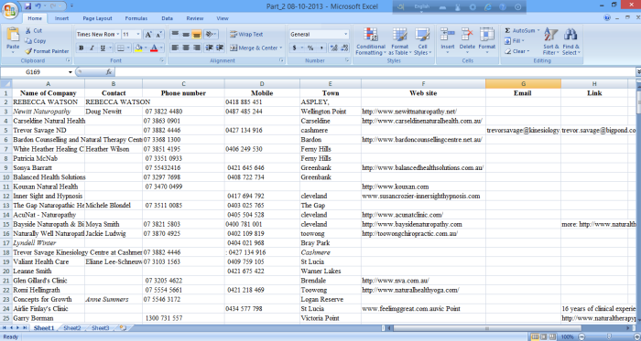The height and width of the screenshot is (341, 641).
Task: Toggle Bold formatting
Action: coord(81,48)
